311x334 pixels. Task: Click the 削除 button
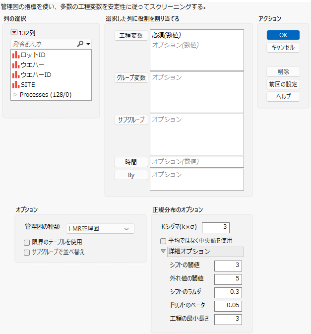pyautogui.click(x=283, y=72)
